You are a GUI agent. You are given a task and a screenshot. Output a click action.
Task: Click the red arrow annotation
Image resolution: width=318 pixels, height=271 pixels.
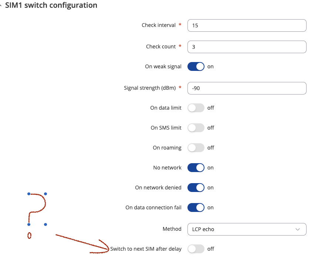coord(82,244)
